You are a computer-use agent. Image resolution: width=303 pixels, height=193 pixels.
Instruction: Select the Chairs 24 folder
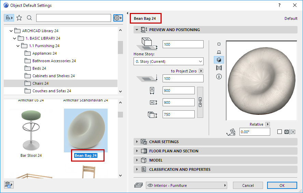pos(60,83)
